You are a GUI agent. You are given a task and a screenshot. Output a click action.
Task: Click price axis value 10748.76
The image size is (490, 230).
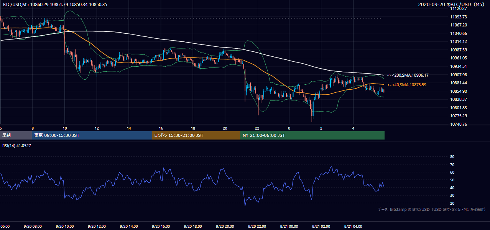[x=459, y=124]
